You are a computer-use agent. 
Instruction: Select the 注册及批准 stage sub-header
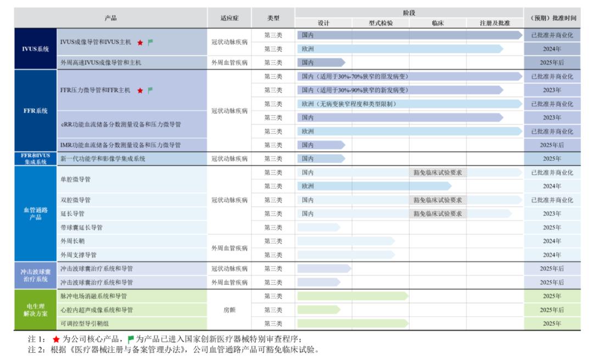[x=494, y=23]
